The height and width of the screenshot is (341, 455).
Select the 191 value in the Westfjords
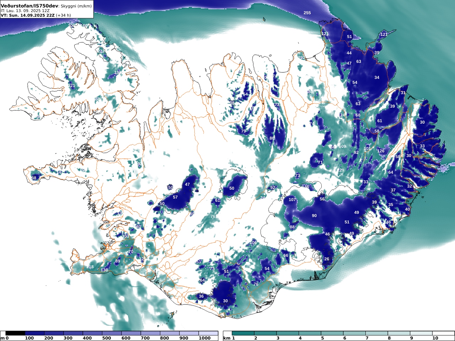118,72
